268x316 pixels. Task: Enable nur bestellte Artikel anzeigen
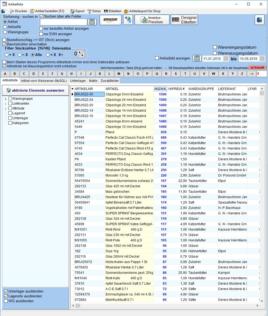tap(41, 29)
